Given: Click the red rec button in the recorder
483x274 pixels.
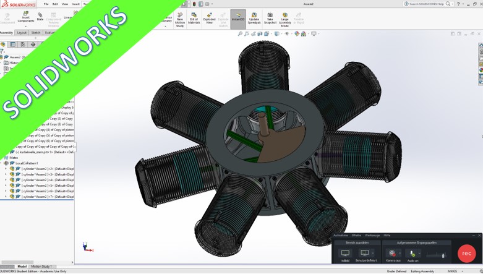Looking at the screenshot, I should tap(467, 254).
